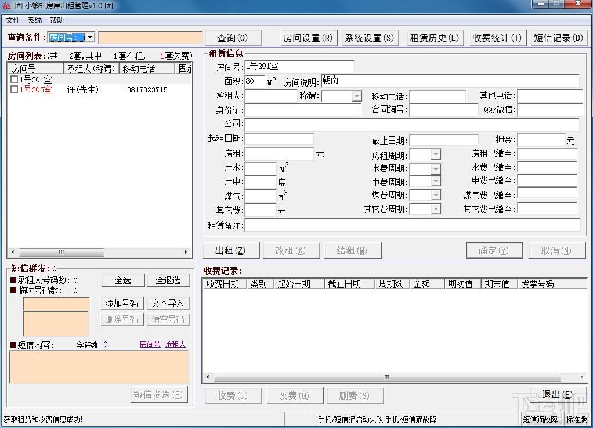Click the 结租(M) button
This screenshot has width=593, height=428.
click(x=352, y=250)
